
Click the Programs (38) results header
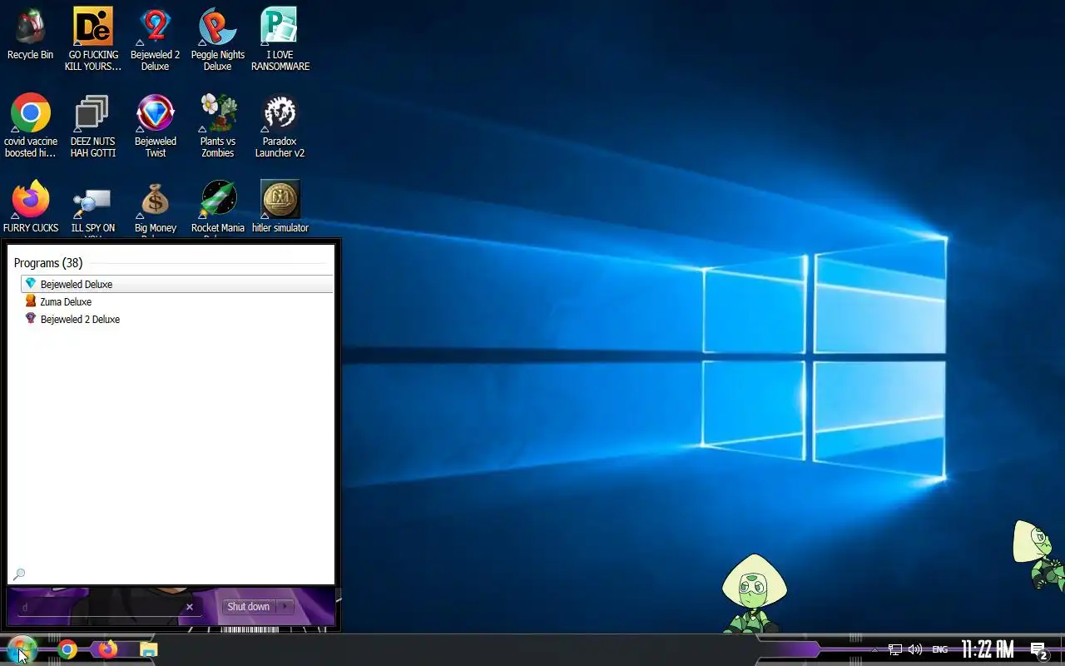(48, 263)
